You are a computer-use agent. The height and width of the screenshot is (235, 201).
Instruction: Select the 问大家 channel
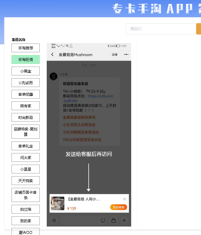click(26, 158)
